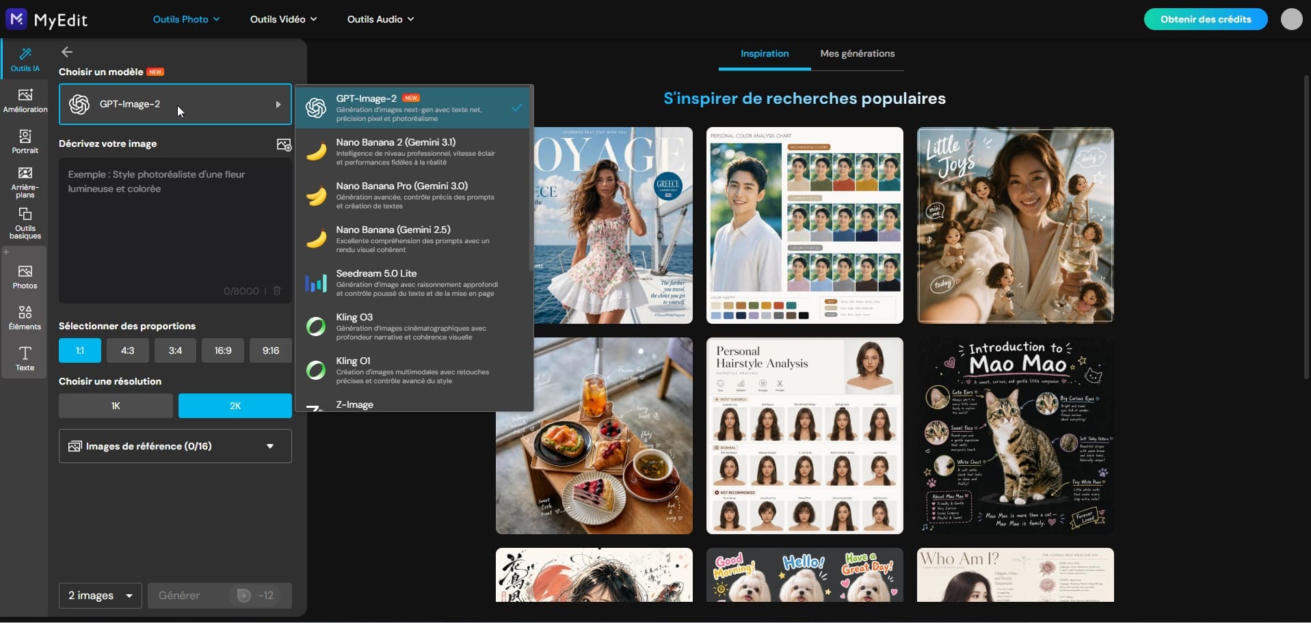The height and width of the screenshot is (623, 1311).
Task: Click the Générer button
Action: pos(220,596)
